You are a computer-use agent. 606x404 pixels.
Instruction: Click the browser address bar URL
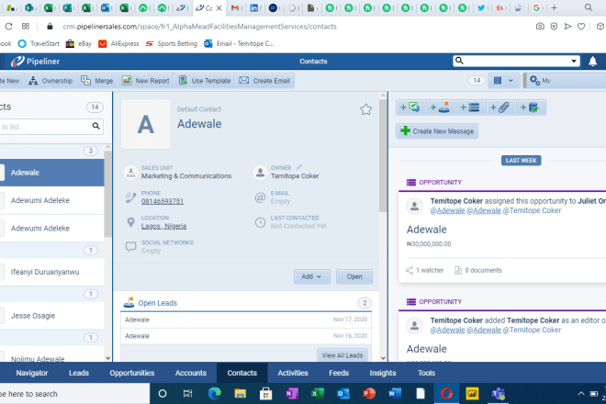point(199,27)
